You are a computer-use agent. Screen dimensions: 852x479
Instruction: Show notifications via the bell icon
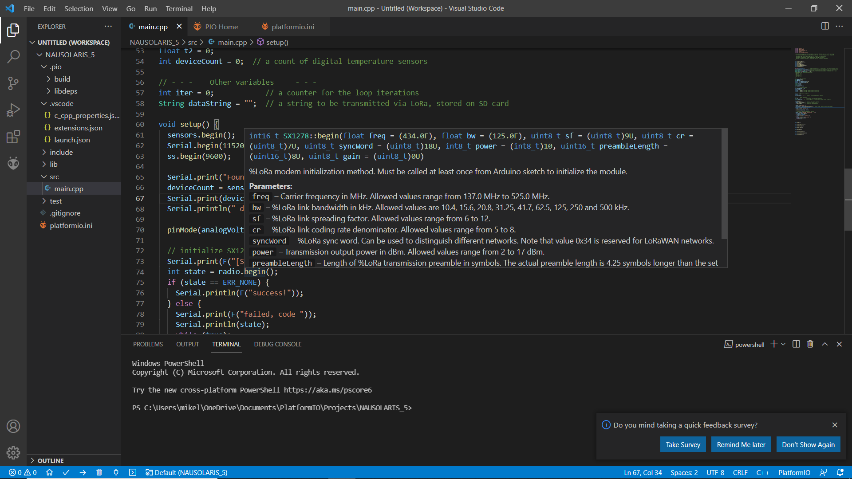coord(840,472)
